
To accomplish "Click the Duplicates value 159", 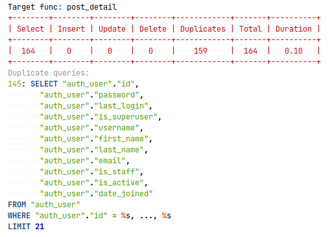I will 200,51.
